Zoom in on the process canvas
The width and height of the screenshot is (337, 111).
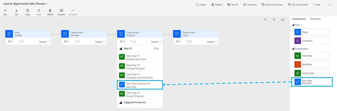274,20
